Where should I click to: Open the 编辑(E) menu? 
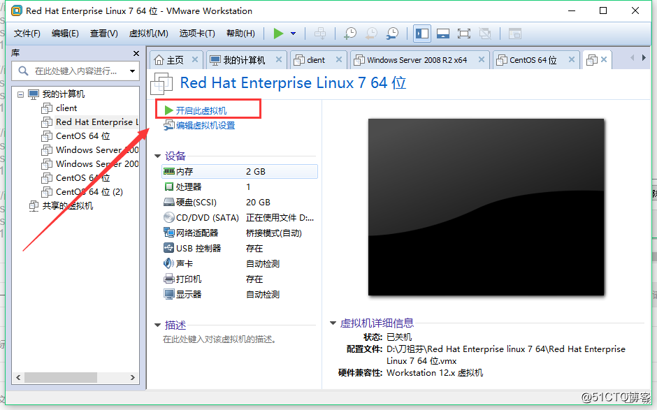click(65, 34)
